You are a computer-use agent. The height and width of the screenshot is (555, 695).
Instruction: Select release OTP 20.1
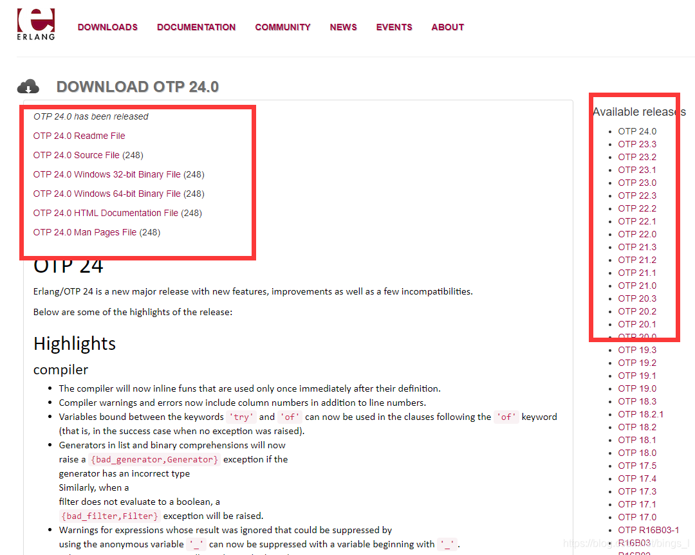coord(637,324)
